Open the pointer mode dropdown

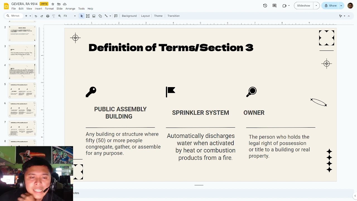click(x=342, y=16)
